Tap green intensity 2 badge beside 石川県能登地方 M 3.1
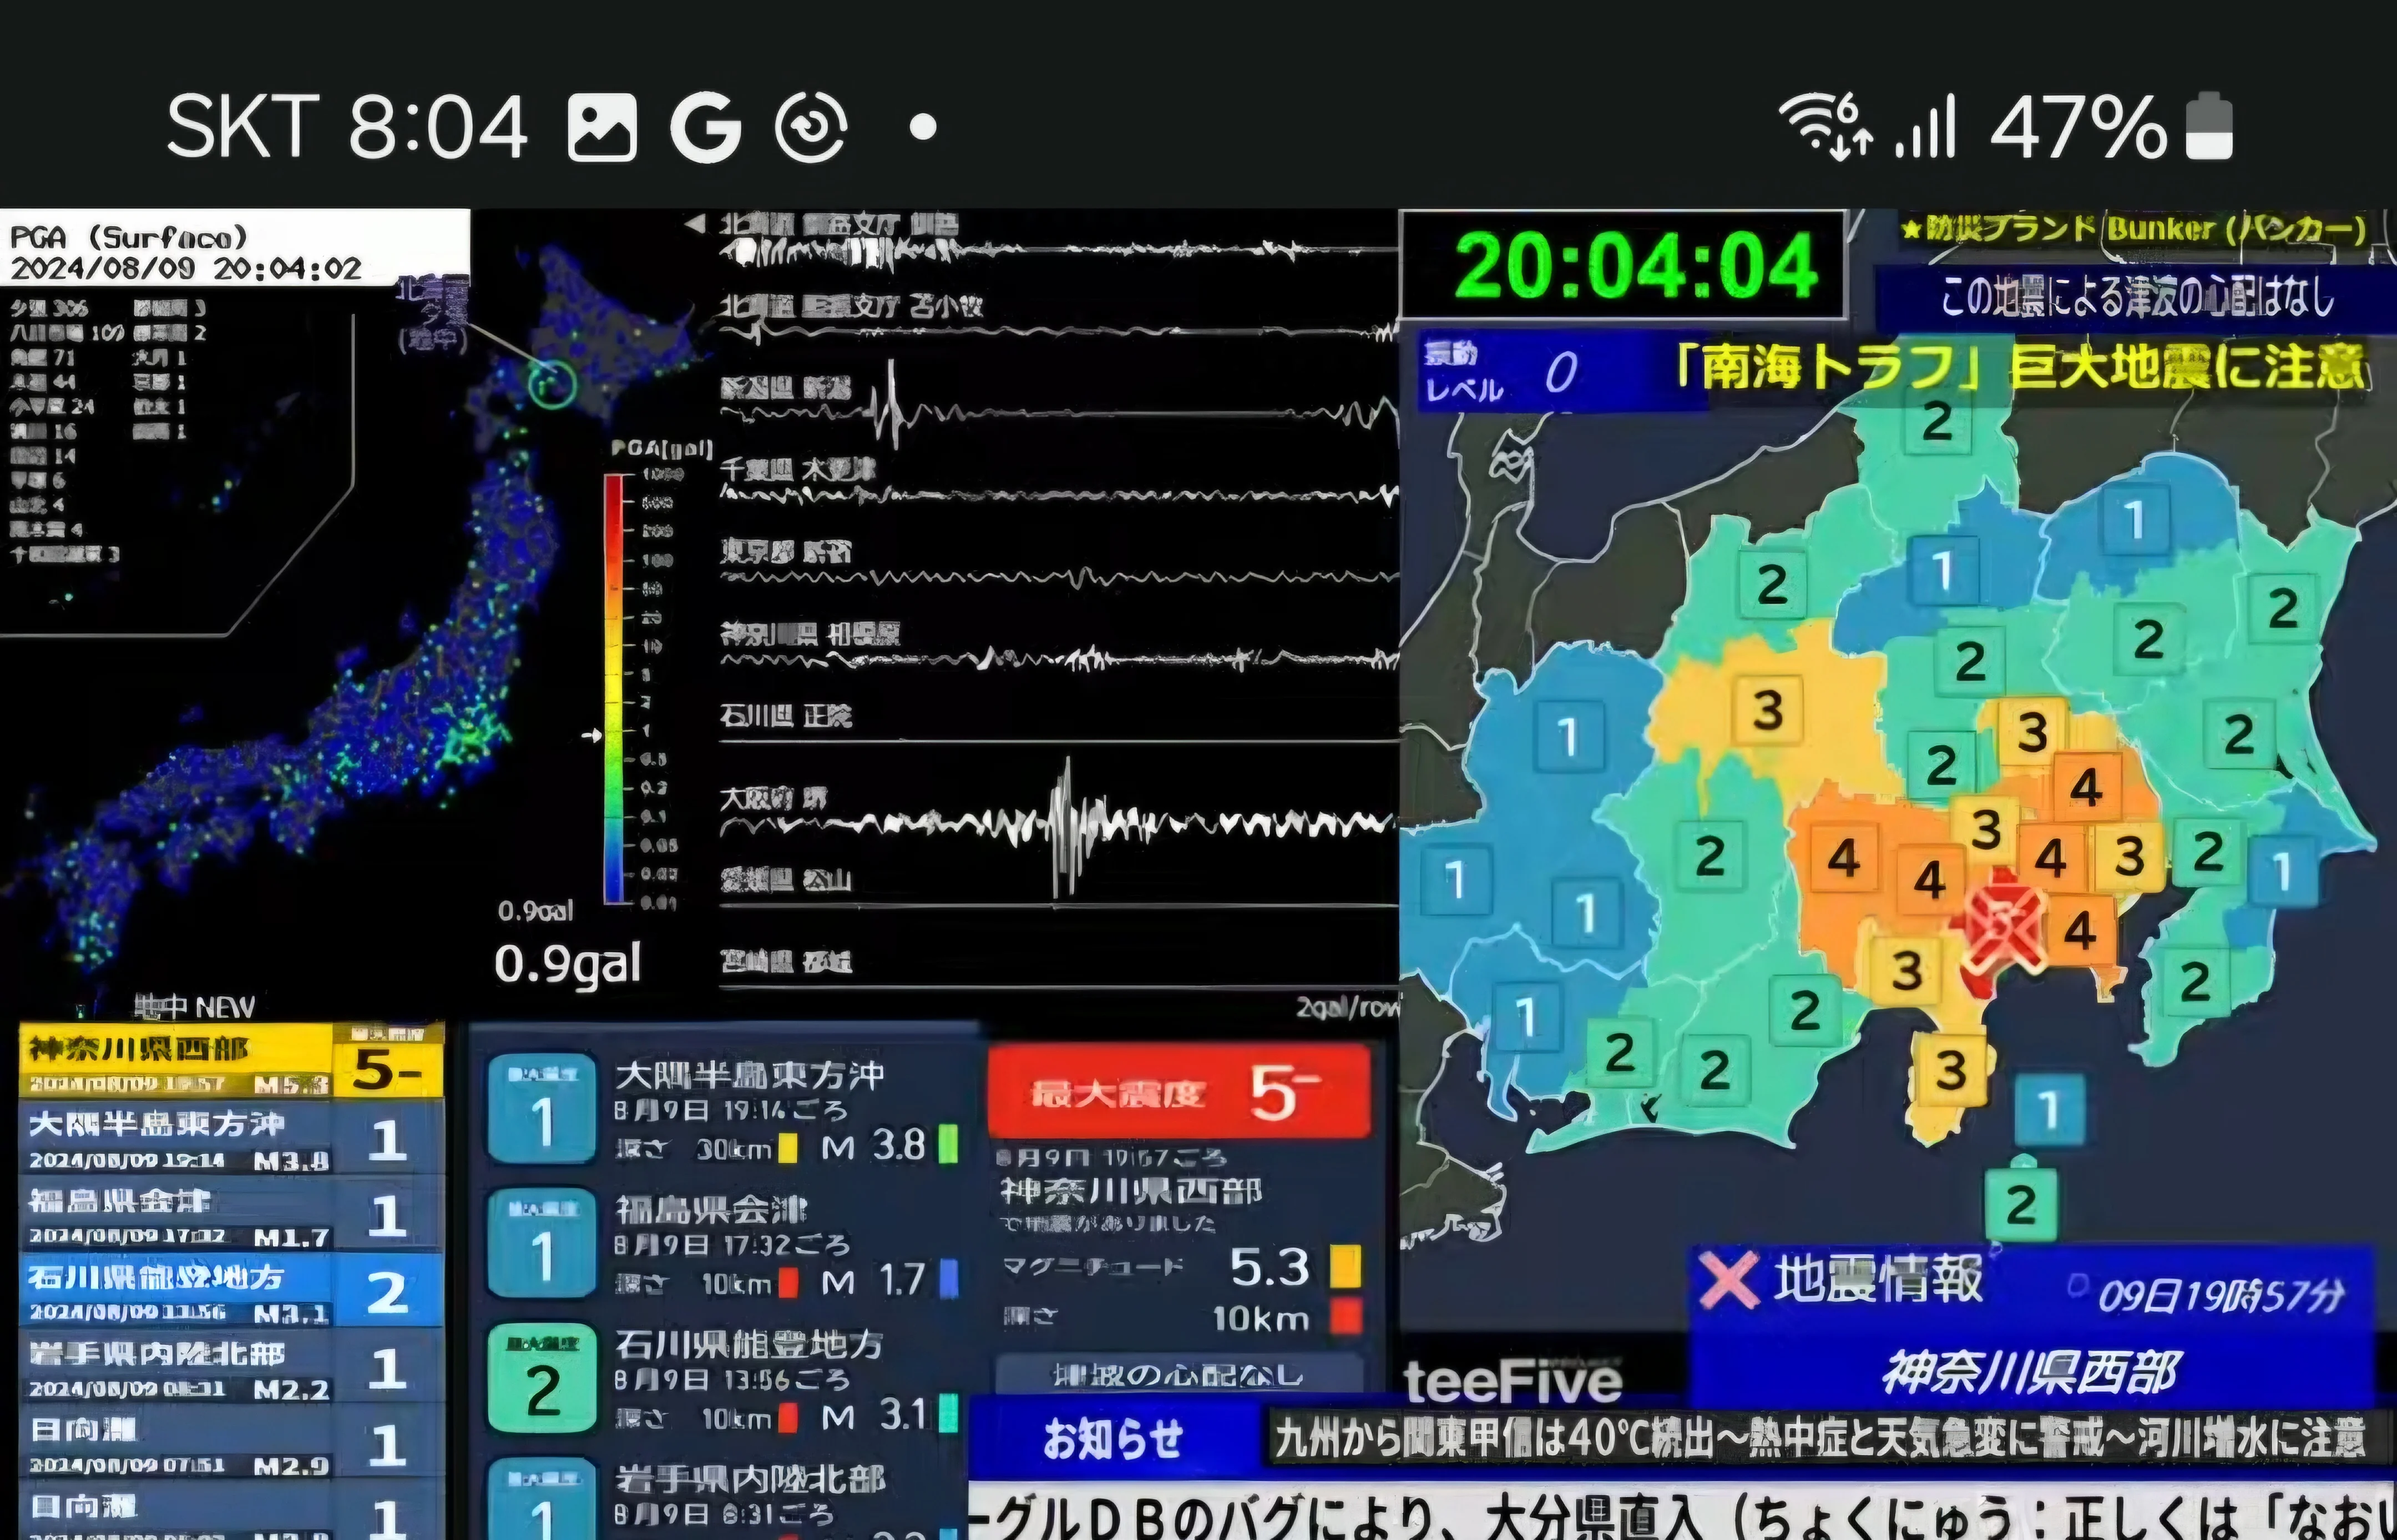 tap(541, 1378)
